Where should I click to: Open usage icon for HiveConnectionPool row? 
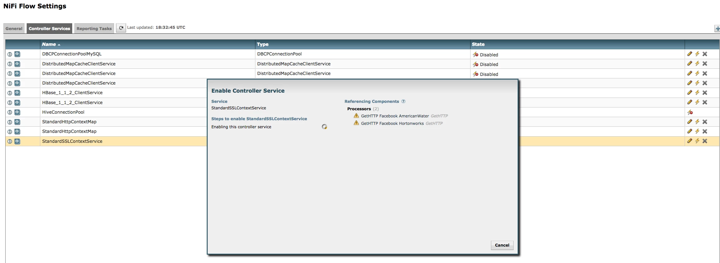pyautogui.click(x=17, y=112)
